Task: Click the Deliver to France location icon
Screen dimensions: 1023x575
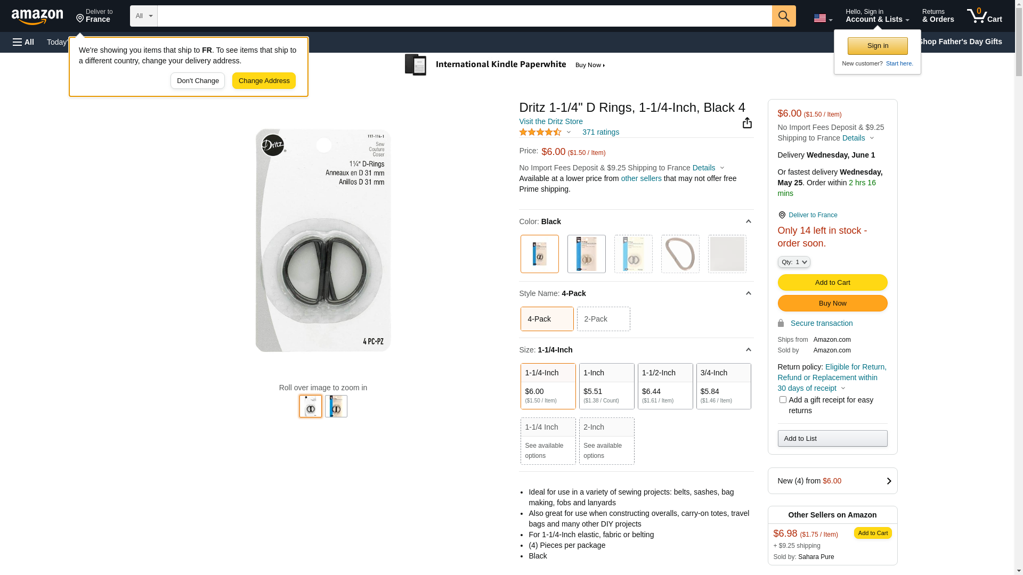Action: [782, 215]
